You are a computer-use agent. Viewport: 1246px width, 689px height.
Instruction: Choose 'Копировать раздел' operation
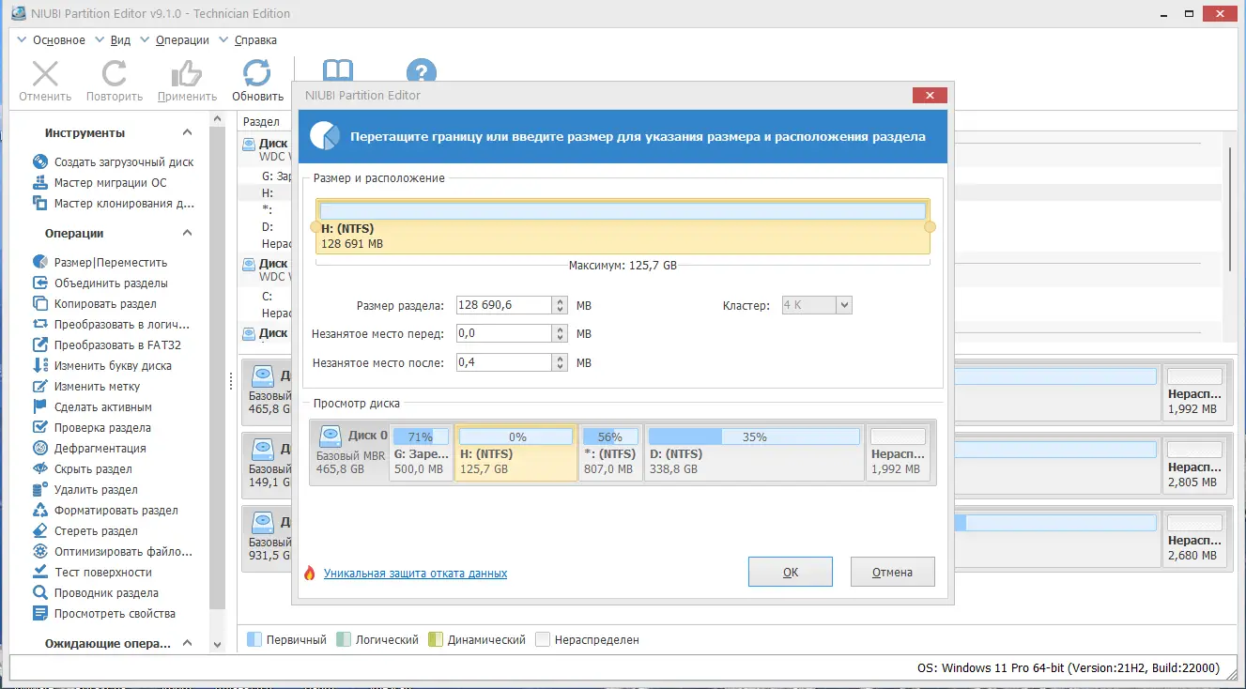(x=95, y=304)
